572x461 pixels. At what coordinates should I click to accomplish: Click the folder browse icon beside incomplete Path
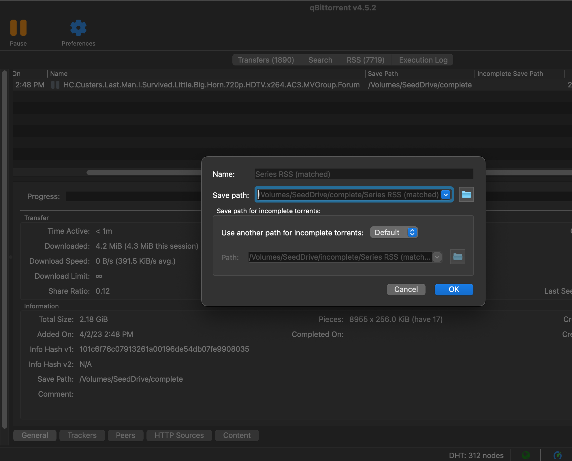457,257
